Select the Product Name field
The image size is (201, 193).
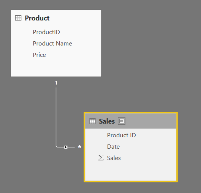52,44
